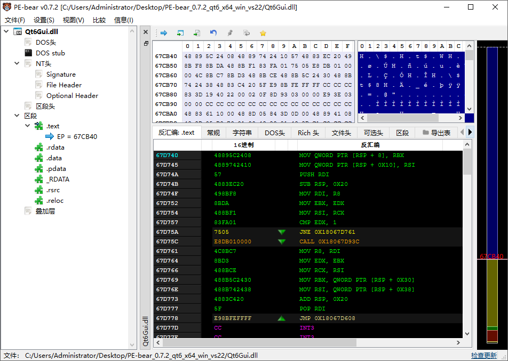The height and width of the screenshot is (361, 508).
Task: Click the .text section puzzle icon
Action: coord(39,126)
